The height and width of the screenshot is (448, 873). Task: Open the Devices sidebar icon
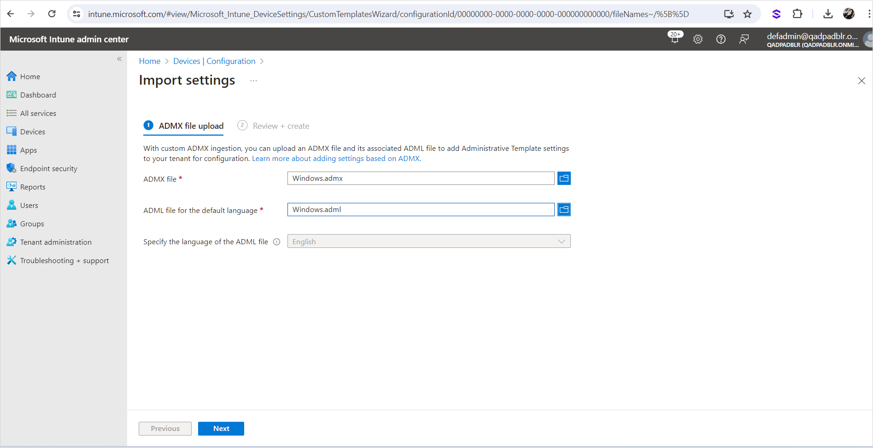[x=12, y=132]
